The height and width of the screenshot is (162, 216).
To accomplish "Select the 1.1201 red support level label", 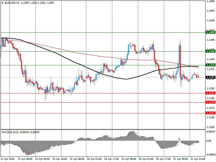I will pos(211,113).
